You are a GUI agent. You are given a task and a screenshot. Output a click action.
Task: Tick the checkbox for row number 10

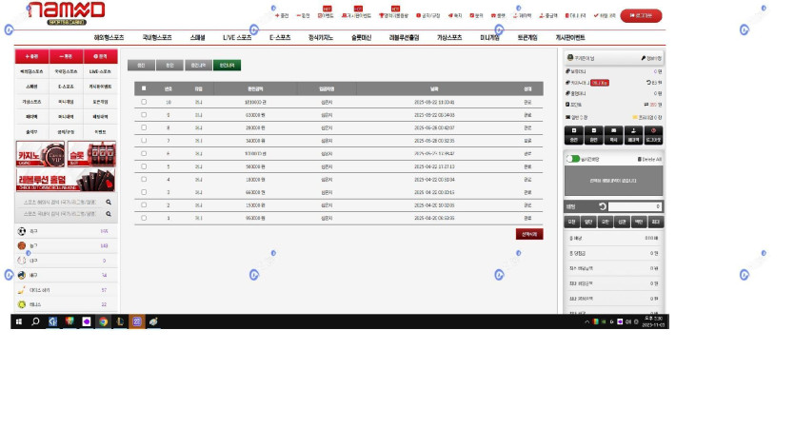pyautogui.click(x=144, y=102)
